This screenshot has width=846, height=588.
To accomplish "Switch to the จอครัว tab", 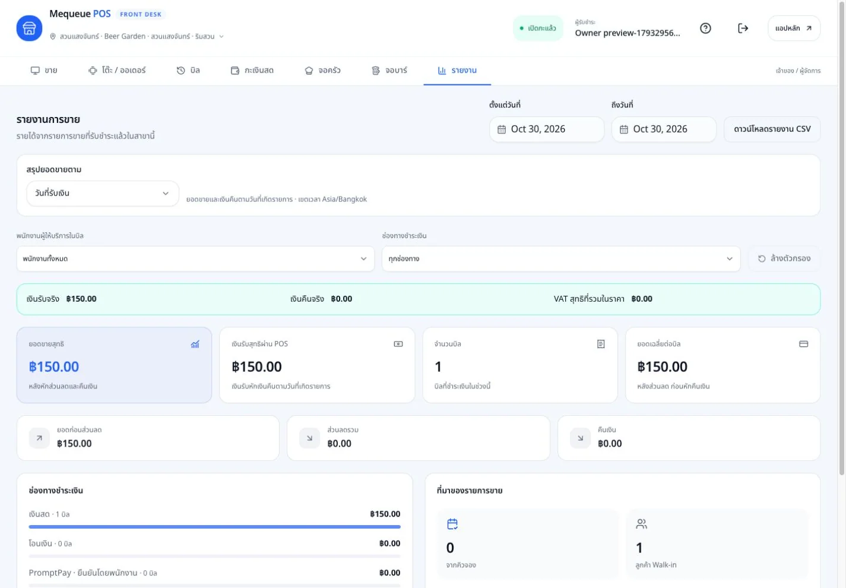I will pos(322,71).
